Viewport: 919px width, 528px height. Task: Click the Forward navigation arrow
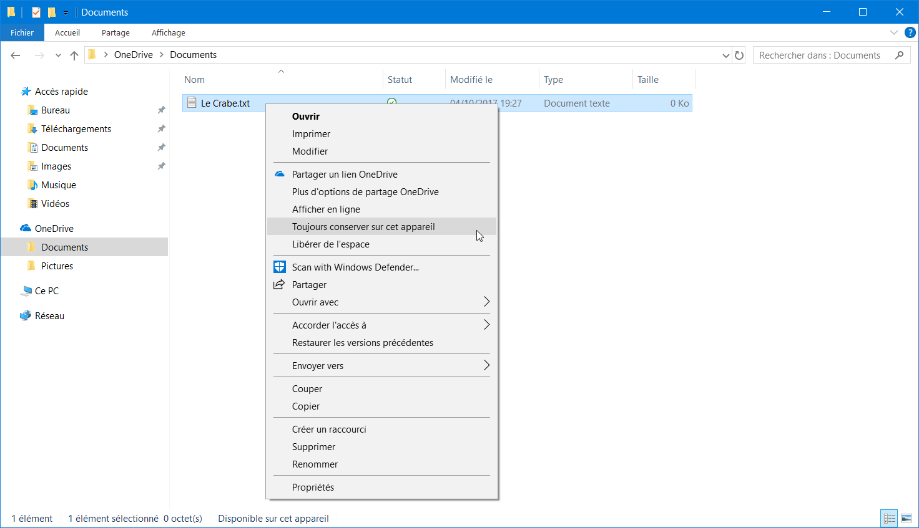click(x=39, y=55)
